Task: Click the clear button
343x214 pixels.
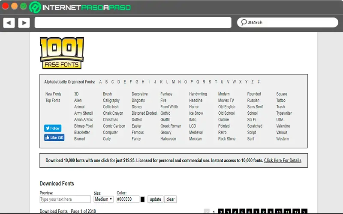Action: pyautogui.click(x=170, y=199)
